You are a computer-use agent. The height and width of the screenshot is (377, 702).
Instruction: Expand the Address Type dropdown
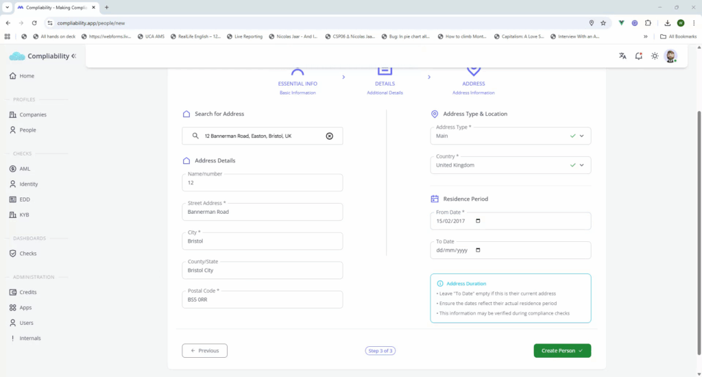pyautogui.click(x=581, y=136)
